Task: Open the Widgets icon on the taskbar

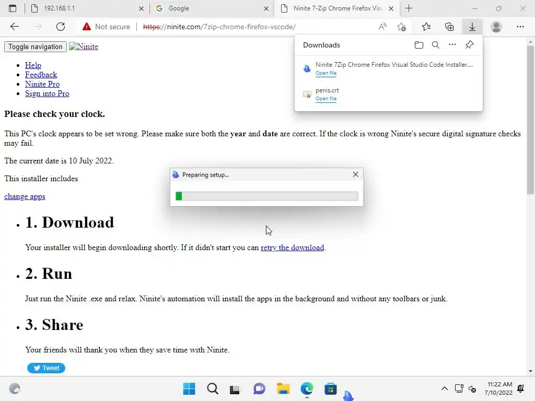Action: (x=15, y=388)
